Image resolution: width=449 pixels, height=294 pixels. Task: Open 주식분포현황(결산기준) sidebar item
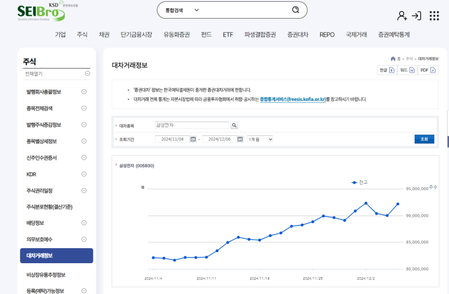[49, 207]
